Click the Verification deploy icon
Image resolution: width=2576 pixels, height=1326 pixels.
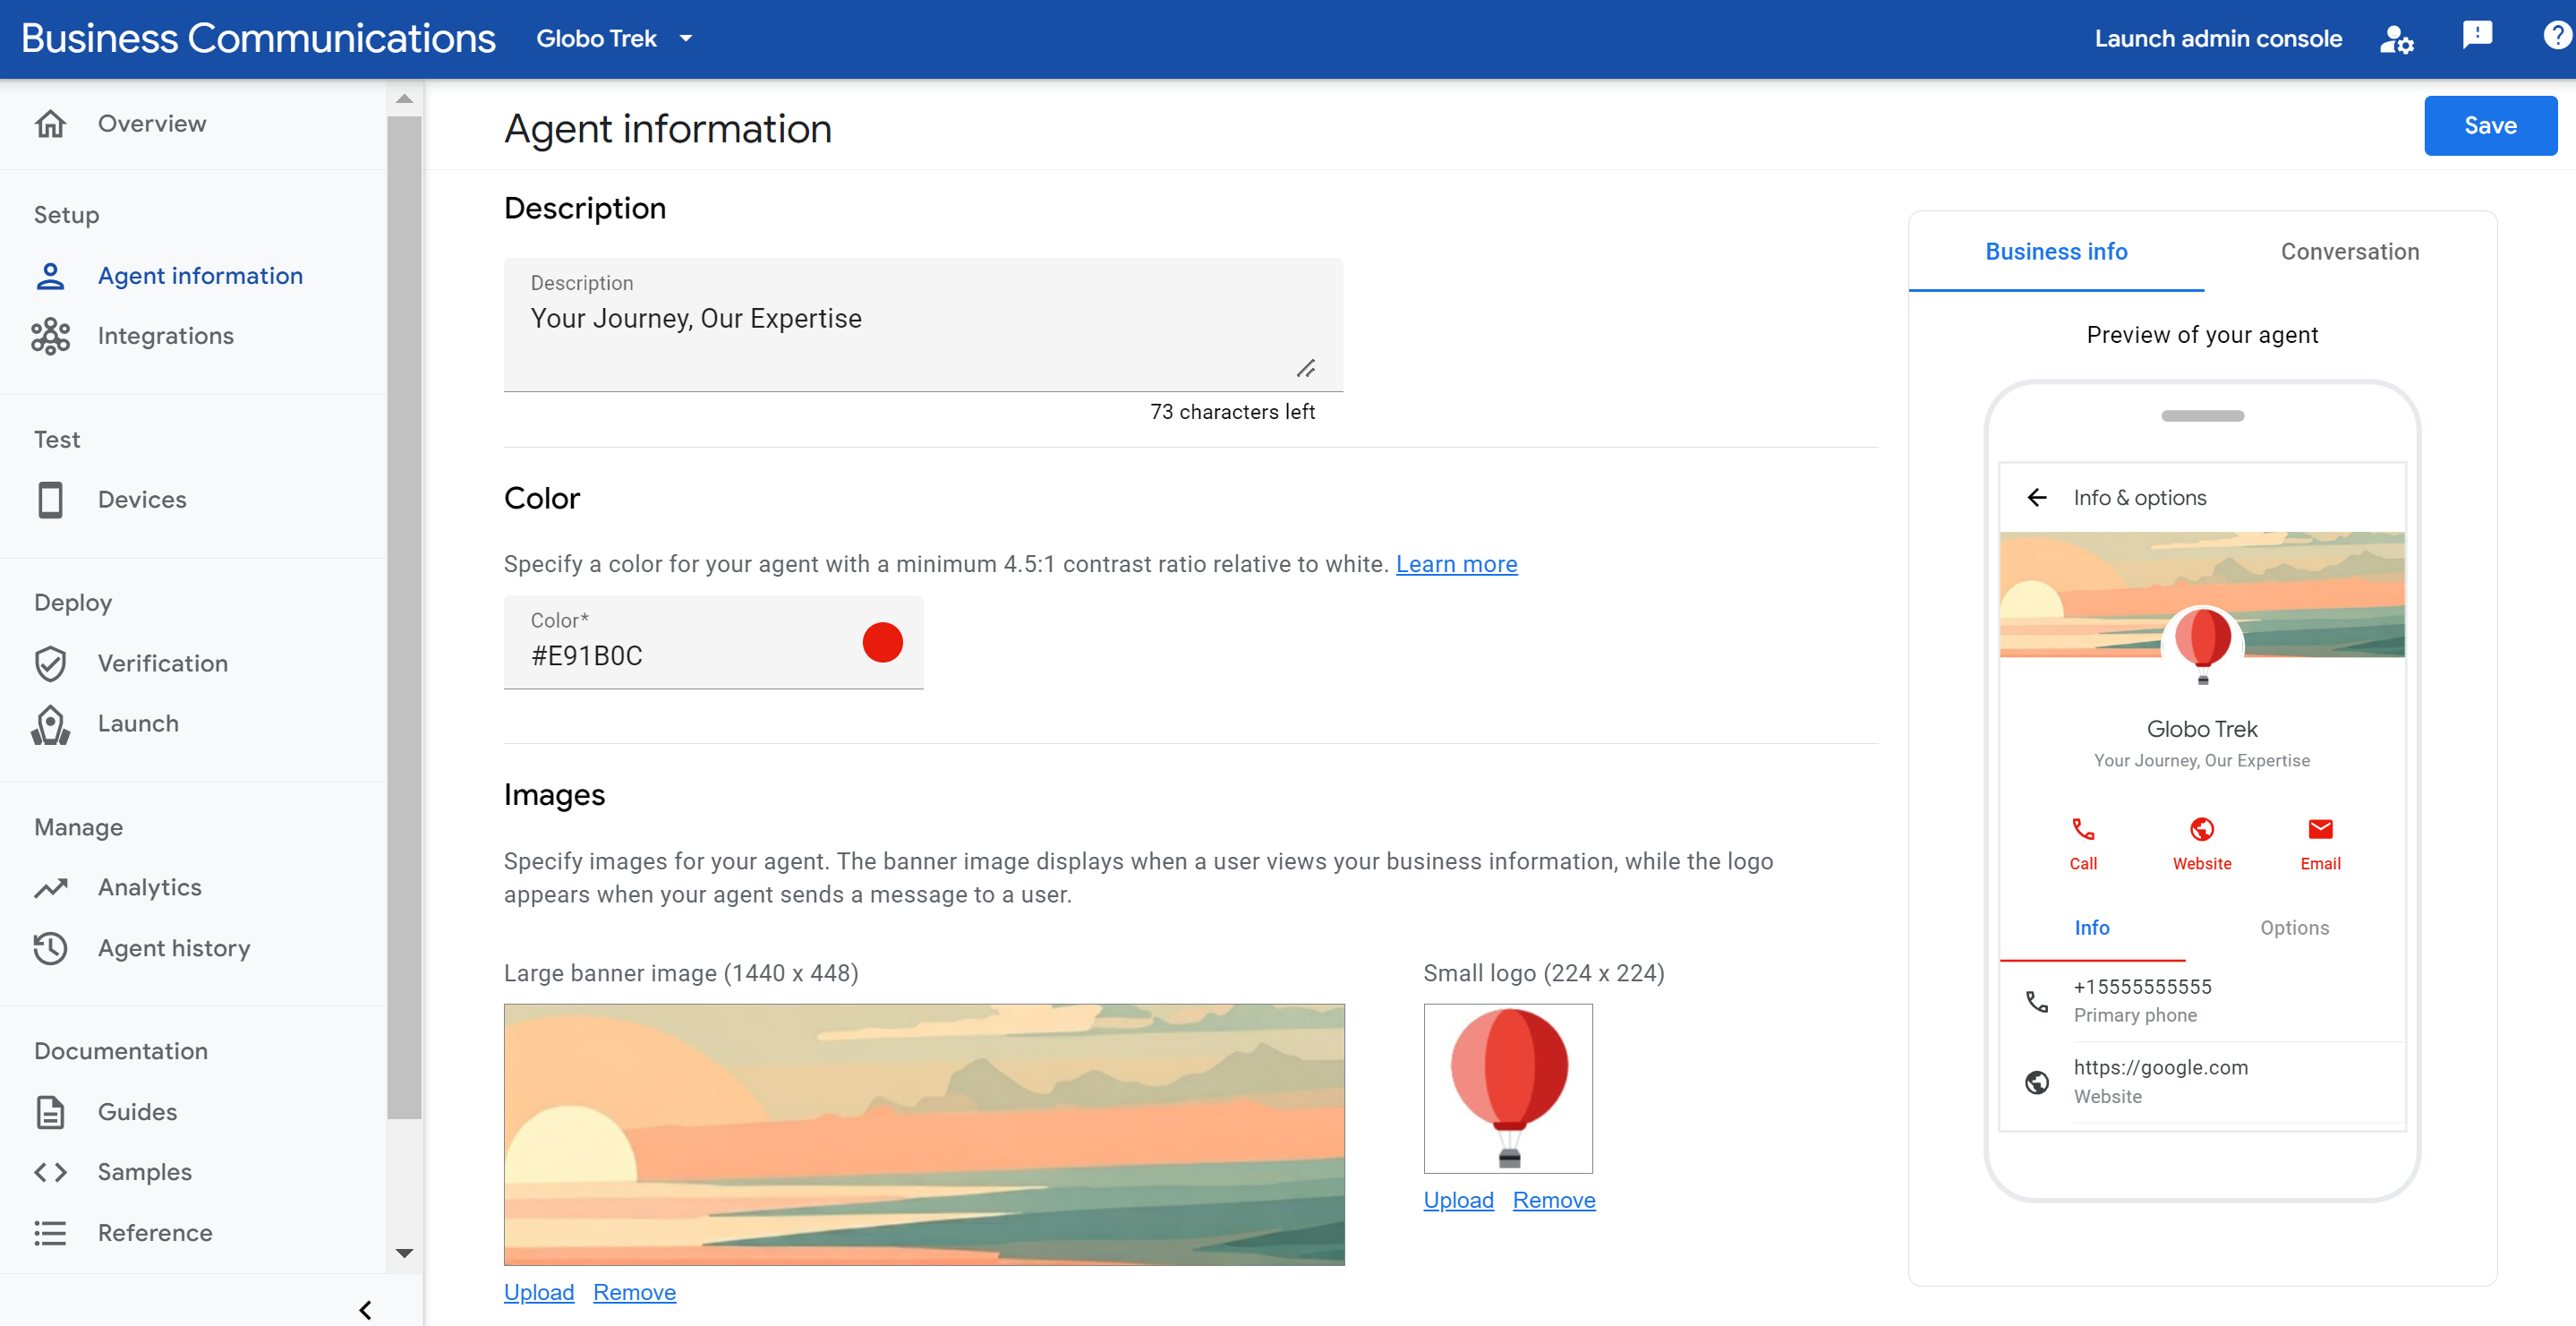point(51,663)
